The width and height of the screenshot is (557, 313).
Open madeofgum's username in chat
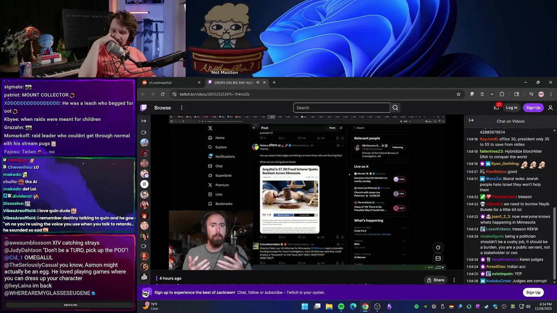[491, 236]
